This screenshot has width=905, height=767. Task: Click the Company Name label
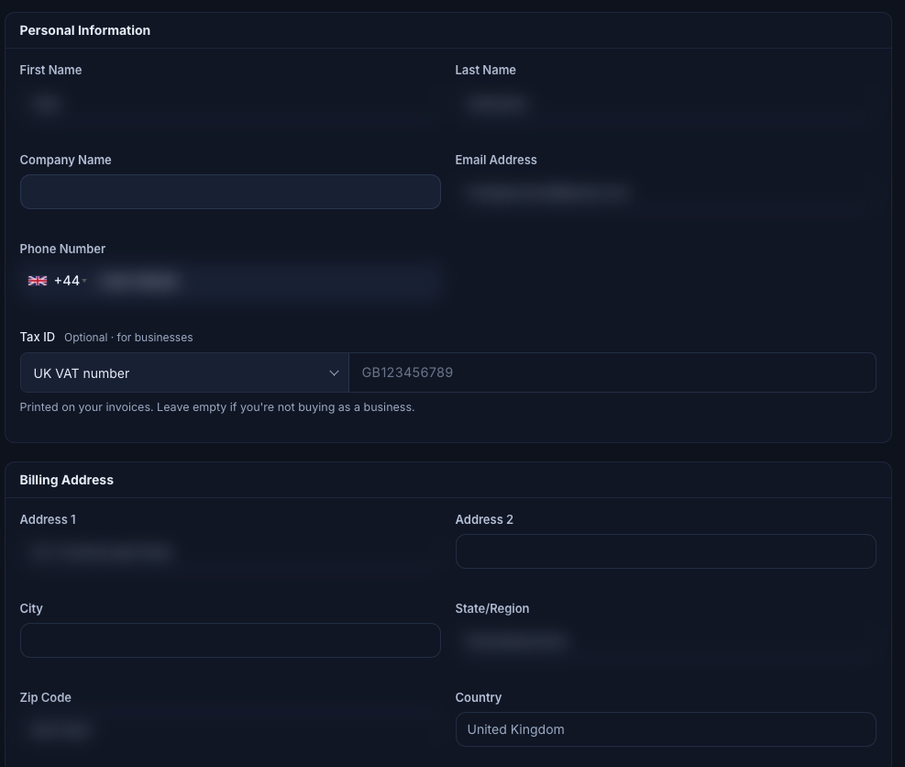65,160
